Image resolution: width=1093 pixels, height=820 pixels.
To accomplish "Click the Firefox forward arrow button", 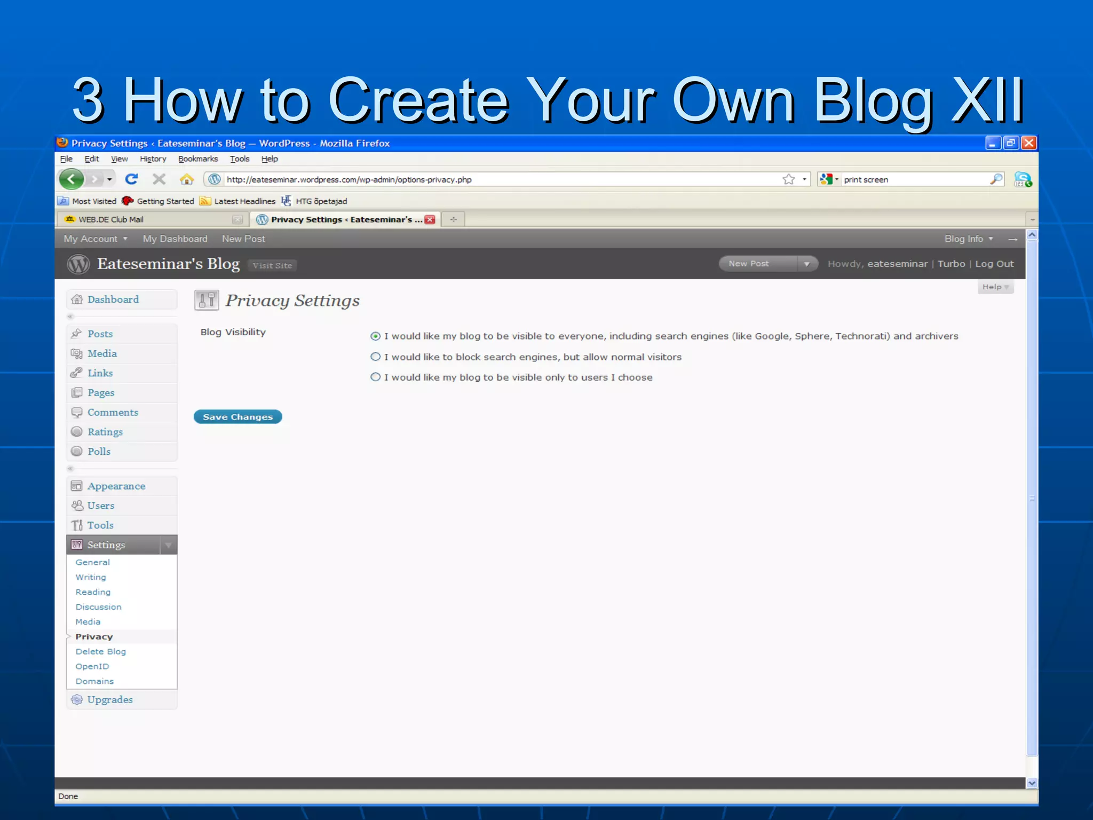I will [x=94, y=179].
